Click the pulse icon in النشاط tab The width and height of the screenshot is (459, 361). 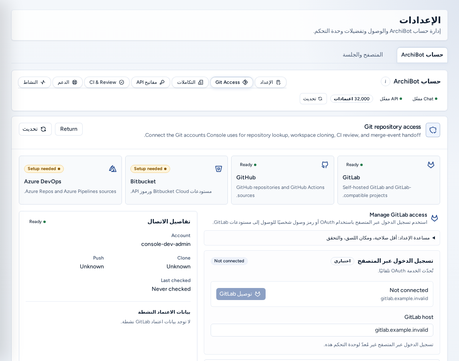point(43,82)
